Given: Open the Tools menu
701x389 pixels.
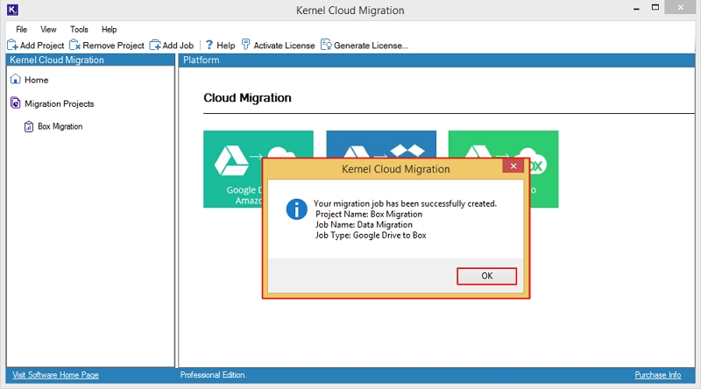Looking at the screenshot, I should tap(79, 30).
